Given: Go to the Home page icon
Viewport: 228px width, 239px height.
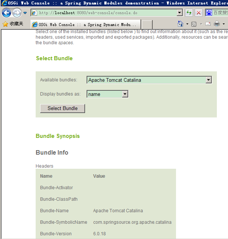Looking at the screenshot, I should coord(180,24).
